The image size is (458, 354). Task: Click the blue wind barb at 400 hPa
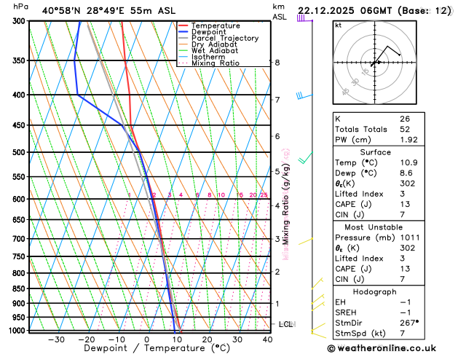304,95
